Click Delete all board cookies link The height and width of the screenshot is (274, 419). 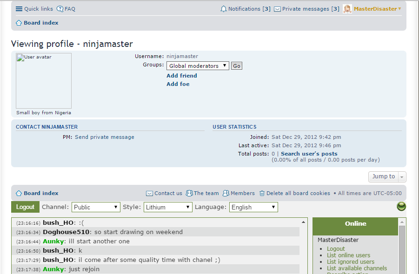298,193
